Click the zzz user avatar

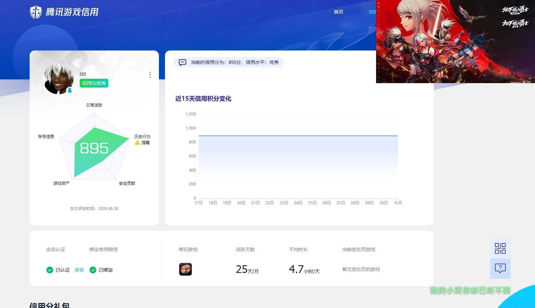pyautogui.click(x=59, y=79)
